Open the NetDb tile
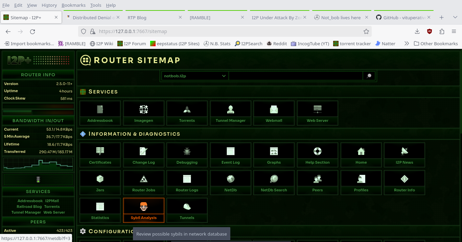This screenshot has width=462, height=242. (231, 183)
